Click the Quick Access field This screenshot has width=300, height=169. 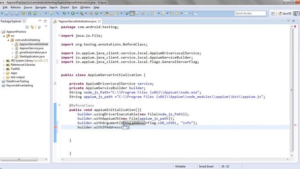pos(250,13)
